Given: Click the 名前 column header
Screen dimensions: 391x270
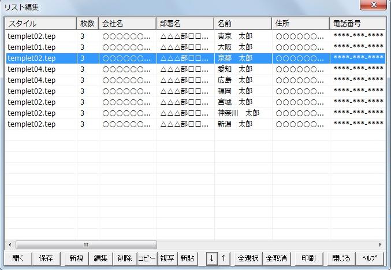Looking at the screenshot, I should (243, 24).
